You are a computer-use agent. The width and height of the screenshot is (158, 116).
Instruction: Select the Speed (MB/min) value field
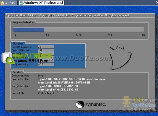tap(46, 50)
